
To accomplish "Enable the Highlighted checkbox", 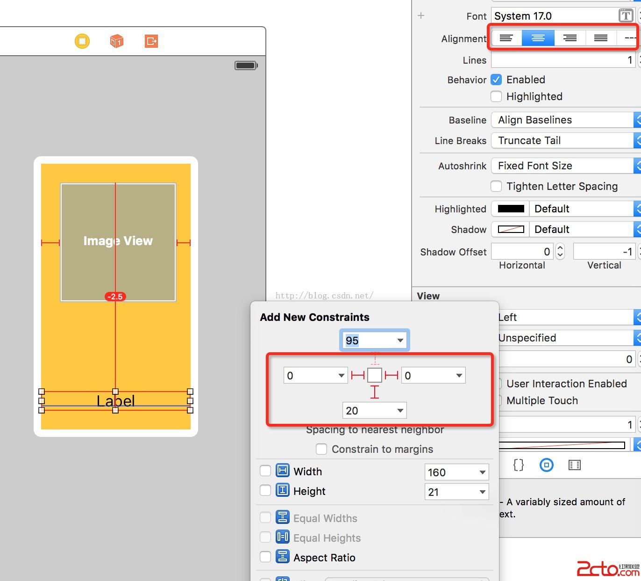I will (496, 96).
